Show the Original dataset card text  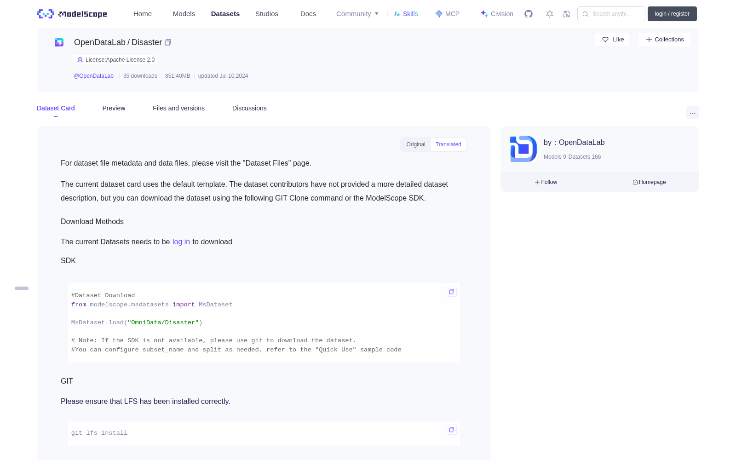tap(416, 144)
